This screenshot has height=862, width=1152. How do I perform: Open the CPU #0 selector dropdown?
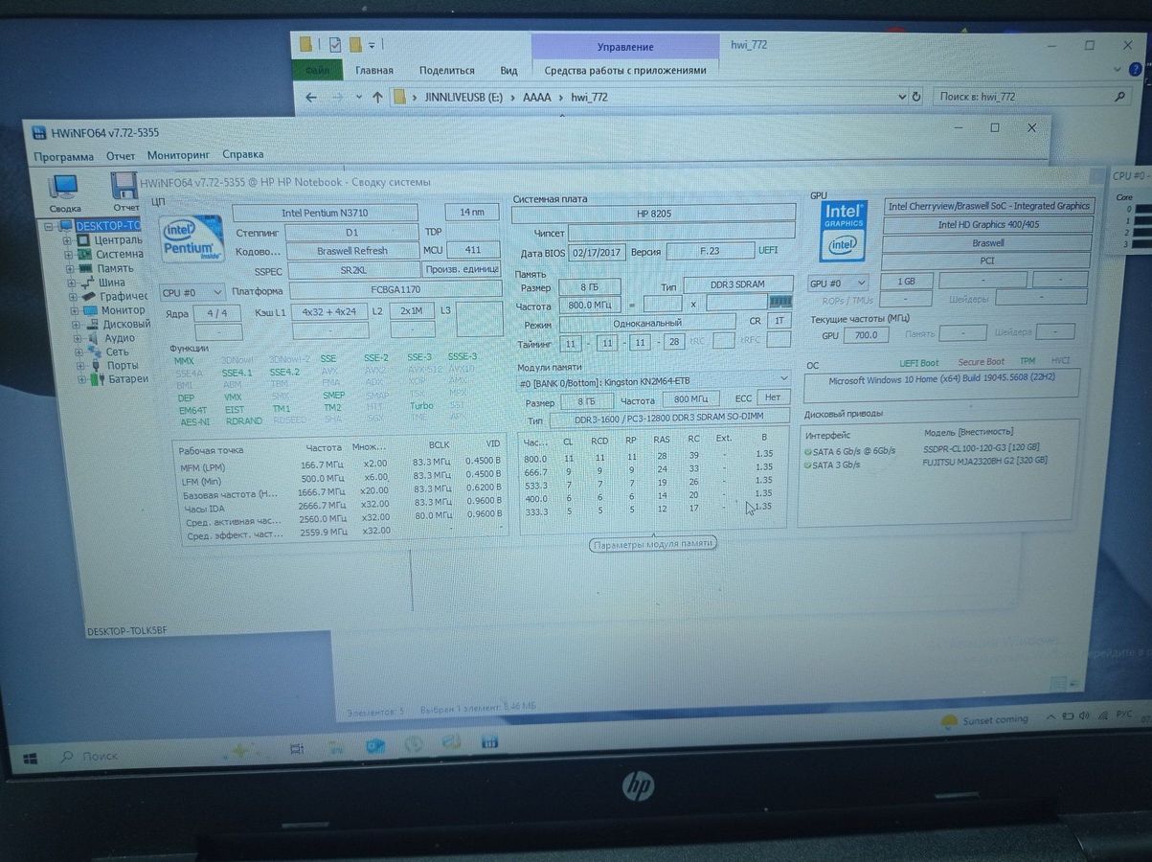pos(192,292)
